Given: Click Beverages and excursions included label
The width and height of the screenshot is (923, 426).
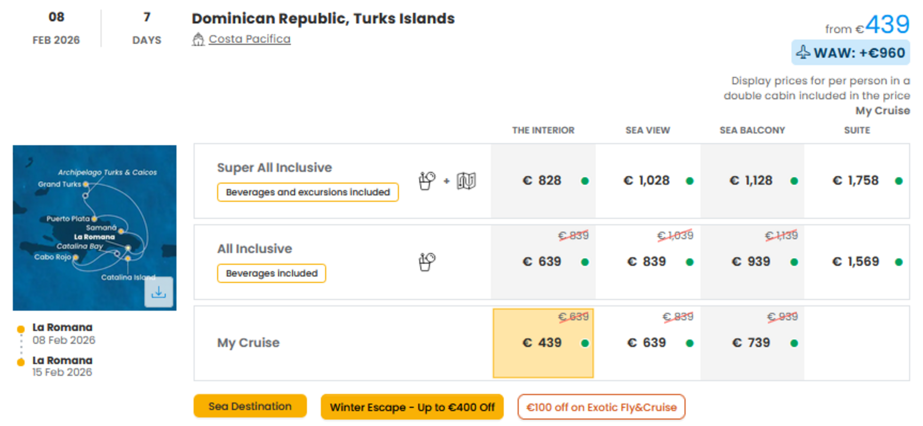Looking at the screenshot, I should (x=308, y=192).
